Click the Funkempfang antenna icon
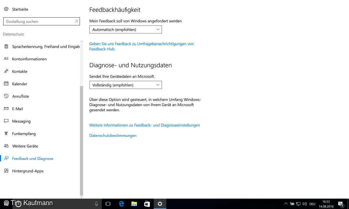The image size is (349, 209). [x=6, y=134]
